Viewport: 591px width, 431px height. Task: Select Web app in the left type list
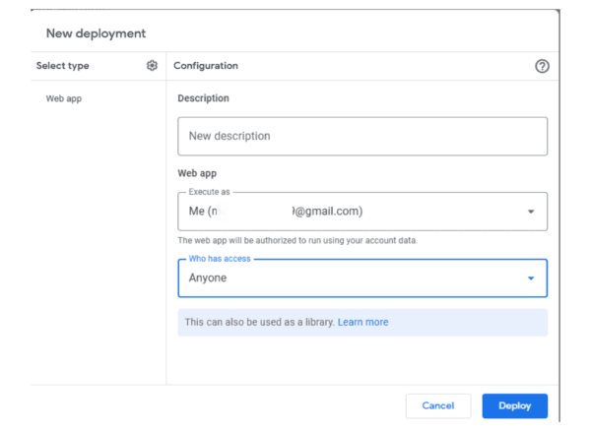coord(63,98)
